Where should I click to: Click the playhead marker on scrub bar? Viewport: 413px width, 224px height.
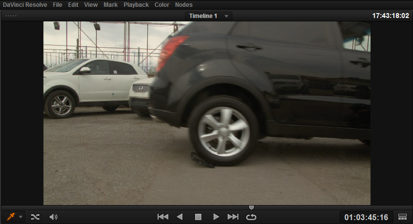click(x=251, y=207)
